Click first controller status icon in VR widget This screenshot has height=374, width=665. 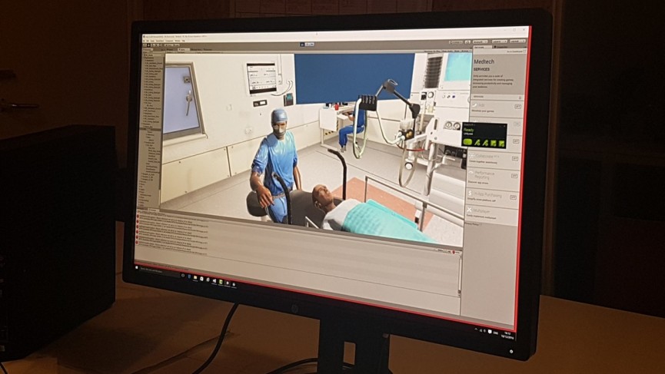pyautogui.click(x=477, y=143)
